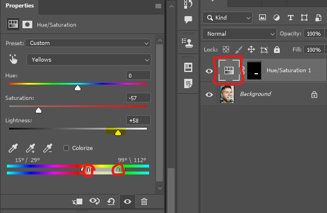
Task: Hide the Hue/Saturation 1 layer
Action: click(209, 71)
